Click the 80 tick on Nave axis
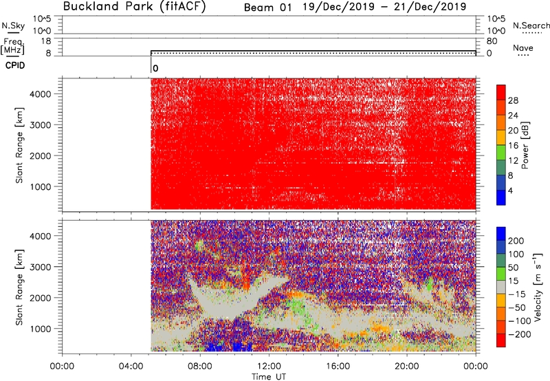The width and height of the screenshot is (550, 381). point(492,41)
